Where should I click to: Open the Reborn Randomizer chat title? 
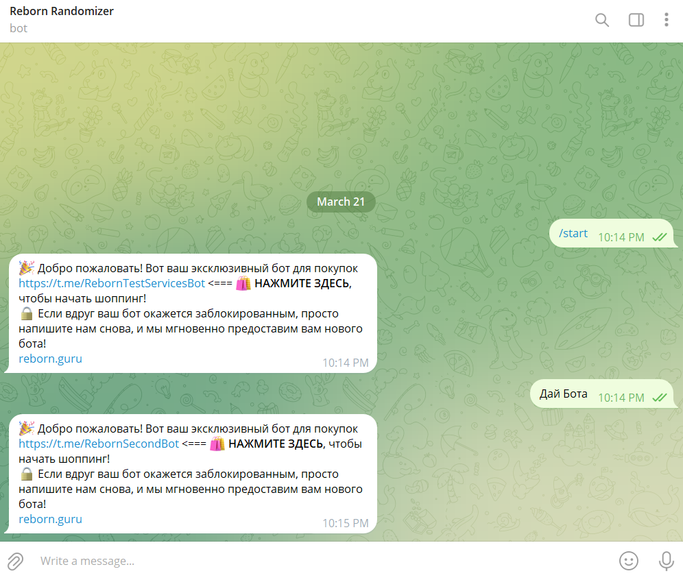tap(62, 11)
